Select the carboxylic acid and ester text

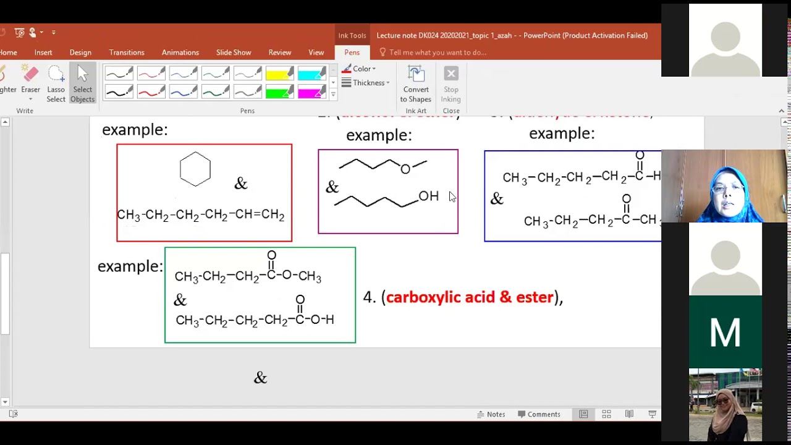tap(470, 297)
